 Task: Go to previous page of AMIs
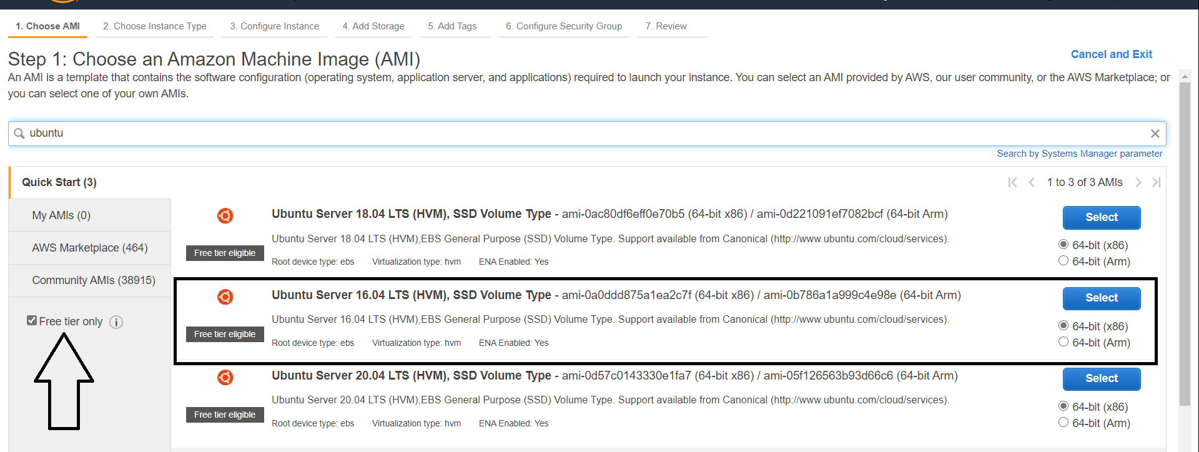pos(1032,182)
